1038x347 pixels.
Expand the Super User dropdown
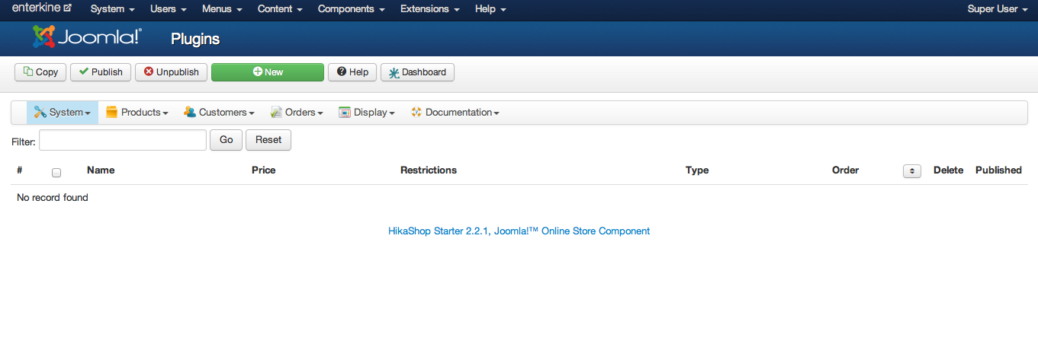click(998, 9)
